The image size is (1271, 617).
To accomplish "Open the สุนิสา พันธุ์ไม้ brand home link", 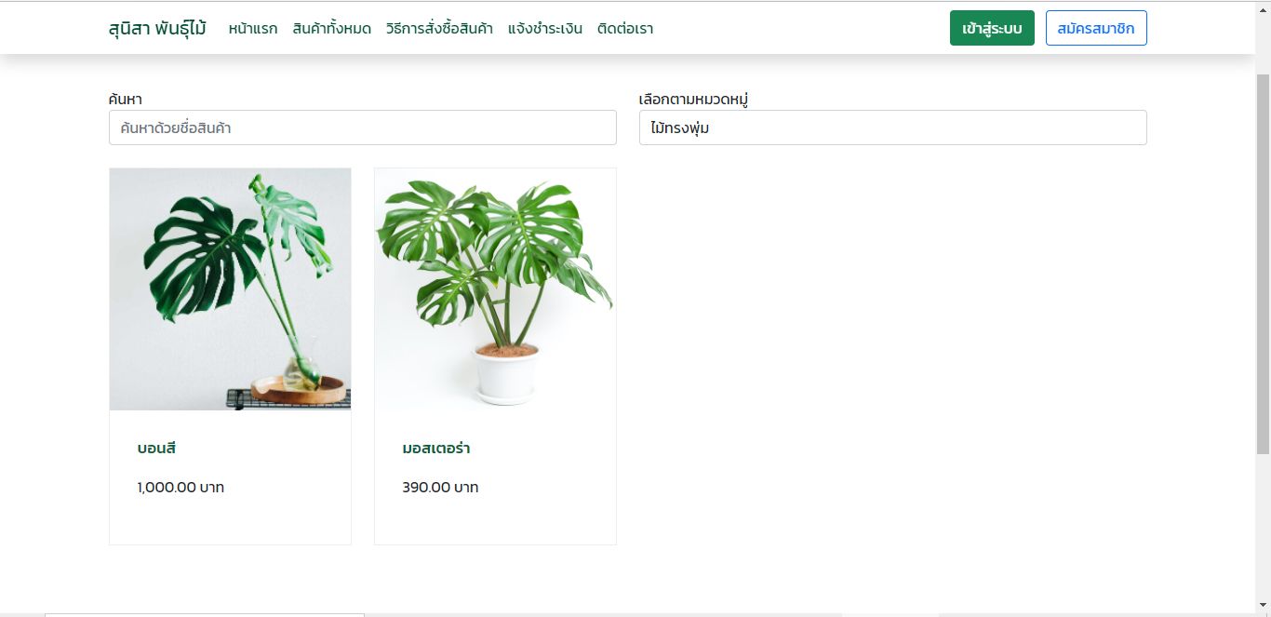I will pyautogui.click(x=157, y=28).
